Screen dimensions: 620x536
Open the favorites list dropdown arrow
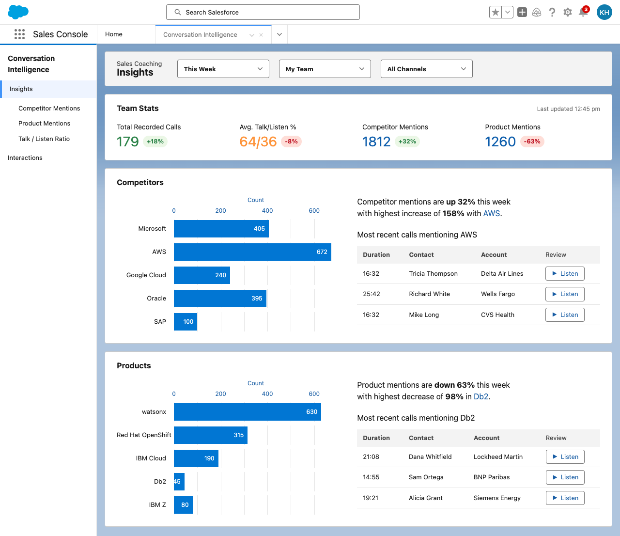pos(508,12)
